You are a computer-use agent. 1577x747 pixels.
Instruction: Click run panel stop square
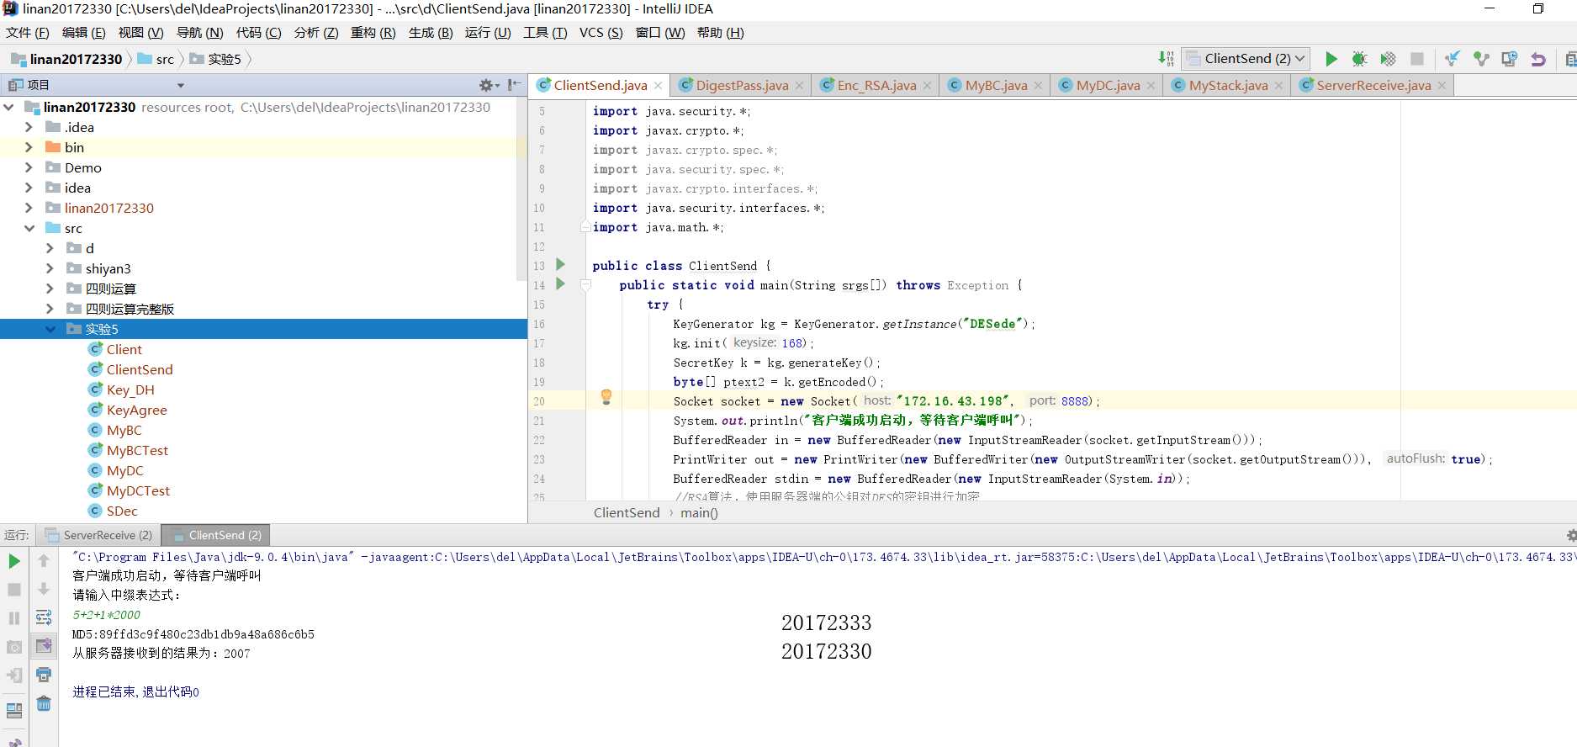coord(14,590)
